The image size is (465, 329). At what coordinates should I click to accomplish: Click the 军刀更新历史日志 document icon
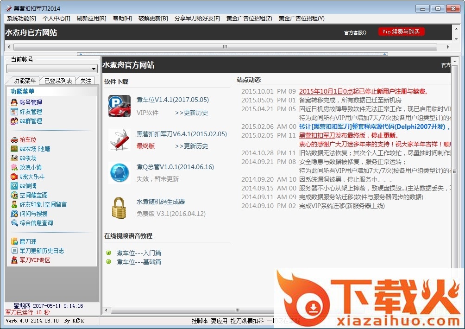coord(14,251)
